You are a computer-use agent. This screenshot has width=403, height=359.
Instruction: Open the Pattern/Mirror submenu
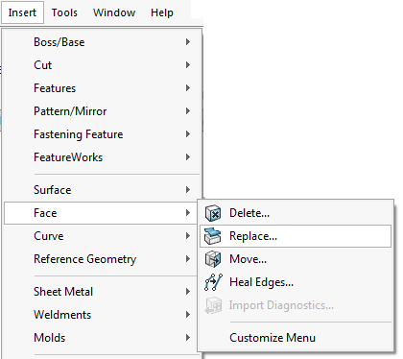103,111
